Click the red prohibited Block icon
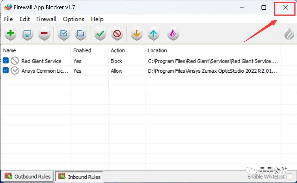 [x=117, y=34]
